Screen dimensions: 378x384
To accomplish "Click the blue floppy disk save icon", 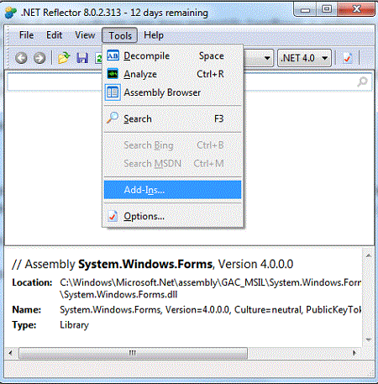I will (82, 58).
